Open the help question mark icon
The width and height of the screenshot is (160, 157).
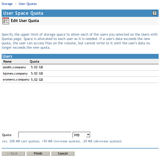coord(154,13)
